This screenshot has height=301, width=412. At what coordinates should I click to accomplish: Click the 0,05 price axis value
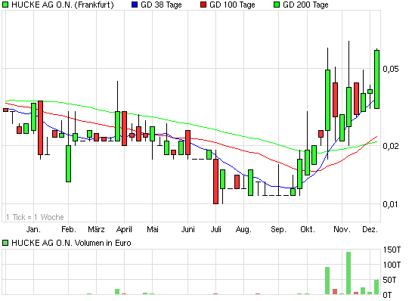tap(390, 69)
